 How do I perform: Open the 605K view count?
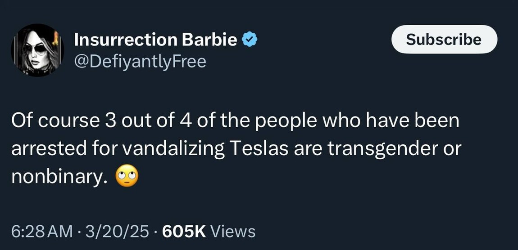click(183, 232)
